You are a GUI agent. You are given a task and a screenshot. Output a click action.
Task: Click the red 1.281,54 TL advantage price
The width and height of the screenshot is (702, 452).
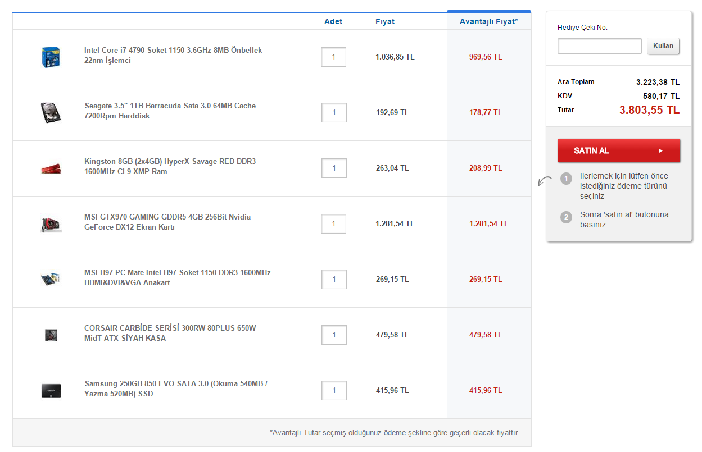click(488, 223)
